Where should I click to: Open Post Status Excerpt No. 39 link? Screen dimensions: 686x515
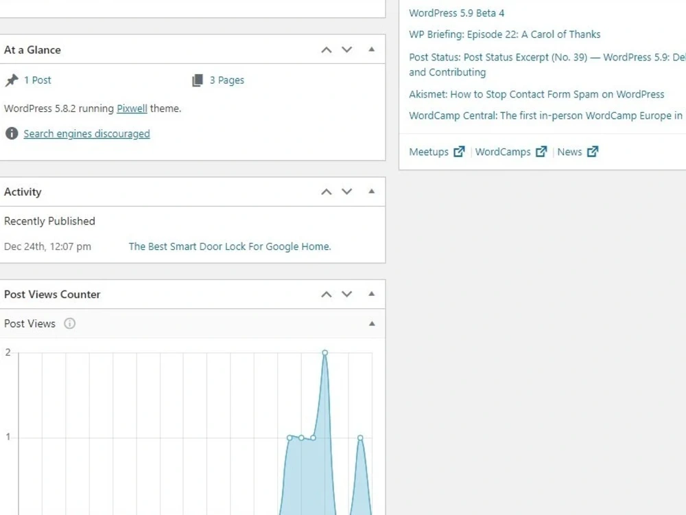click(x=547, y=65)
